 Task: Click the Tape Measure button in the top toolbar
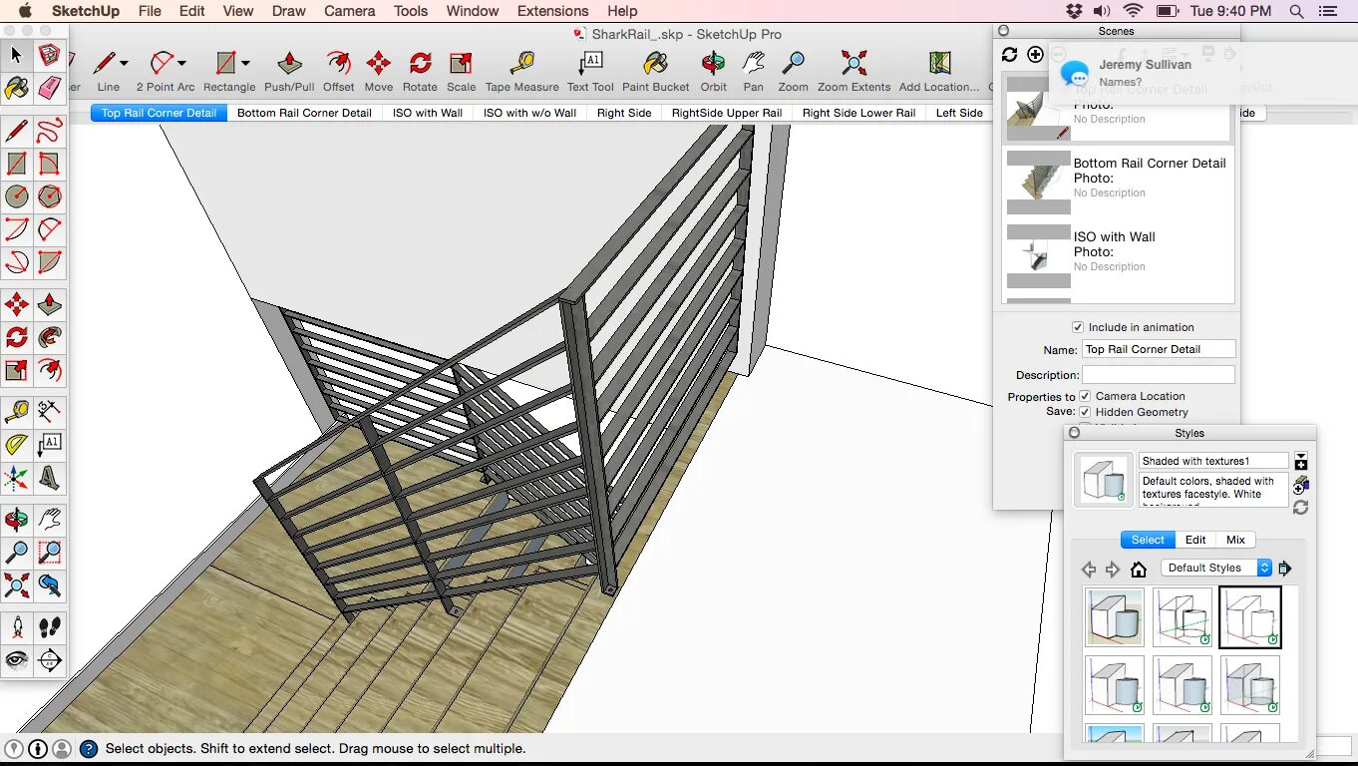coord(521,72)
